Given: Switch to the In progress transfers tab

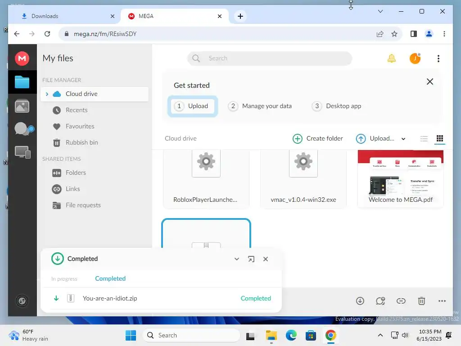Looking at the screenshot, I should point(64,278).
